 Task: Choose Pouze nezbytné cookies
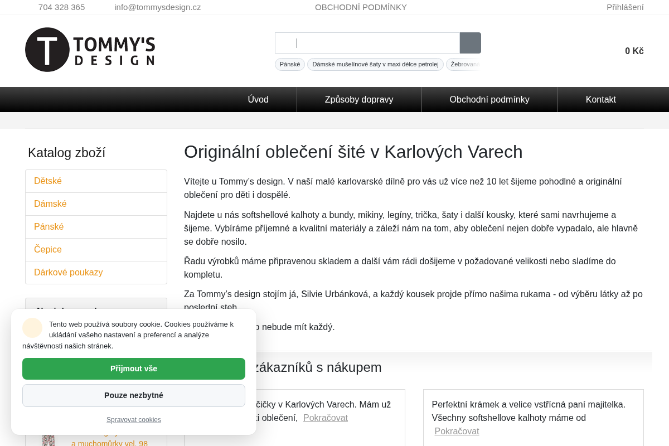pyautogui.click(x=134, y=395)
